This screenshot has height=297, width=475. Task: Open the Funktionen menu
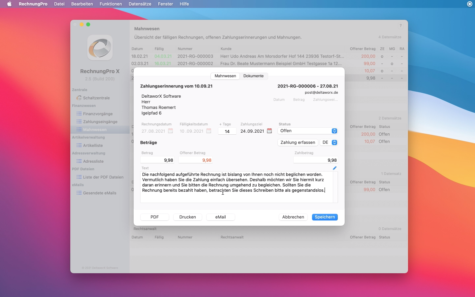click(111, 4)
